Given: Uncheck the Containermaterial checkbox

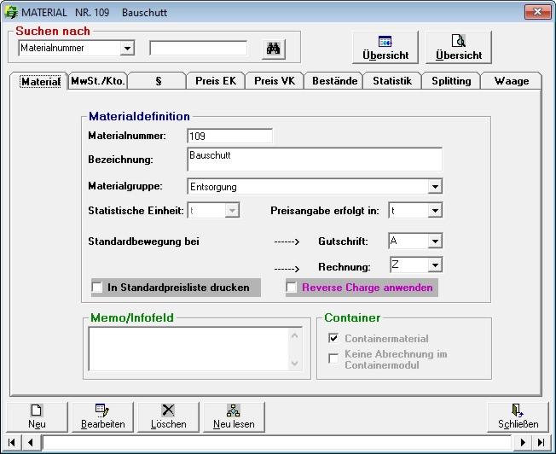Looking at the screenshot, I should click(x=333, y=338).
